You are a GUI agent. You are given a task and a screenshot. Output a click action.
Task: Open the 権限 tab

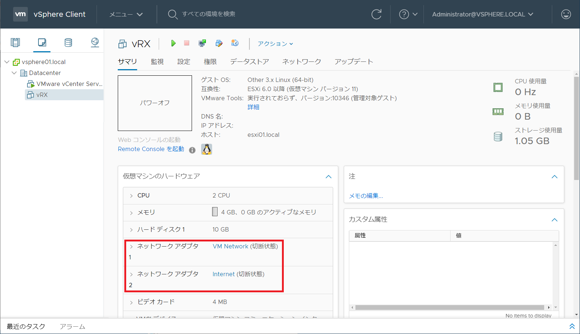[210, 61]
